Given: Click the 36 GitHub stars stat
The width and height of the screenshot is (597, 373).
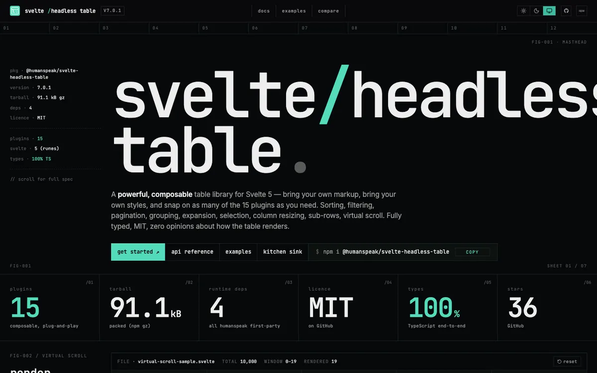Looking at the screenshot, I should (x=547, y=307).
